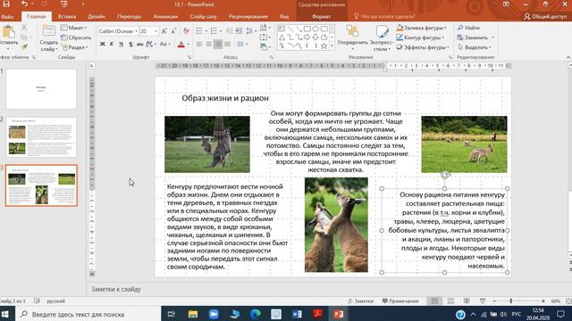Select the straight line shape in the gallery
Screen dimensions: 572x321
coord(290,29)
